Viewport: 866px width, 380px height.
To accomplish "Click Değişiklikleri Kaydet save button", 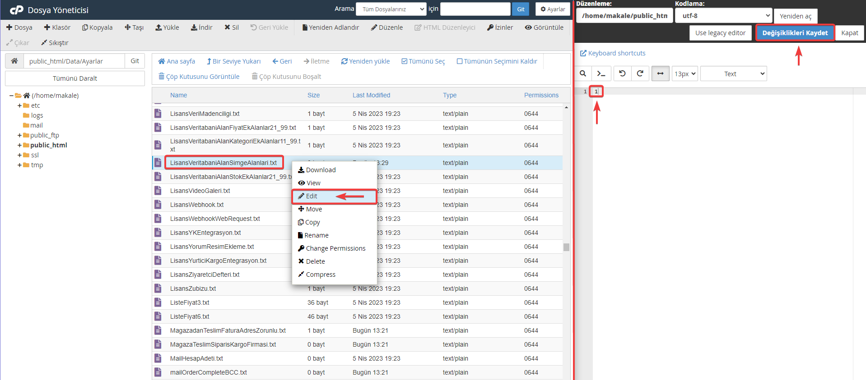I will pyautogui.click(x=795, y=33).
